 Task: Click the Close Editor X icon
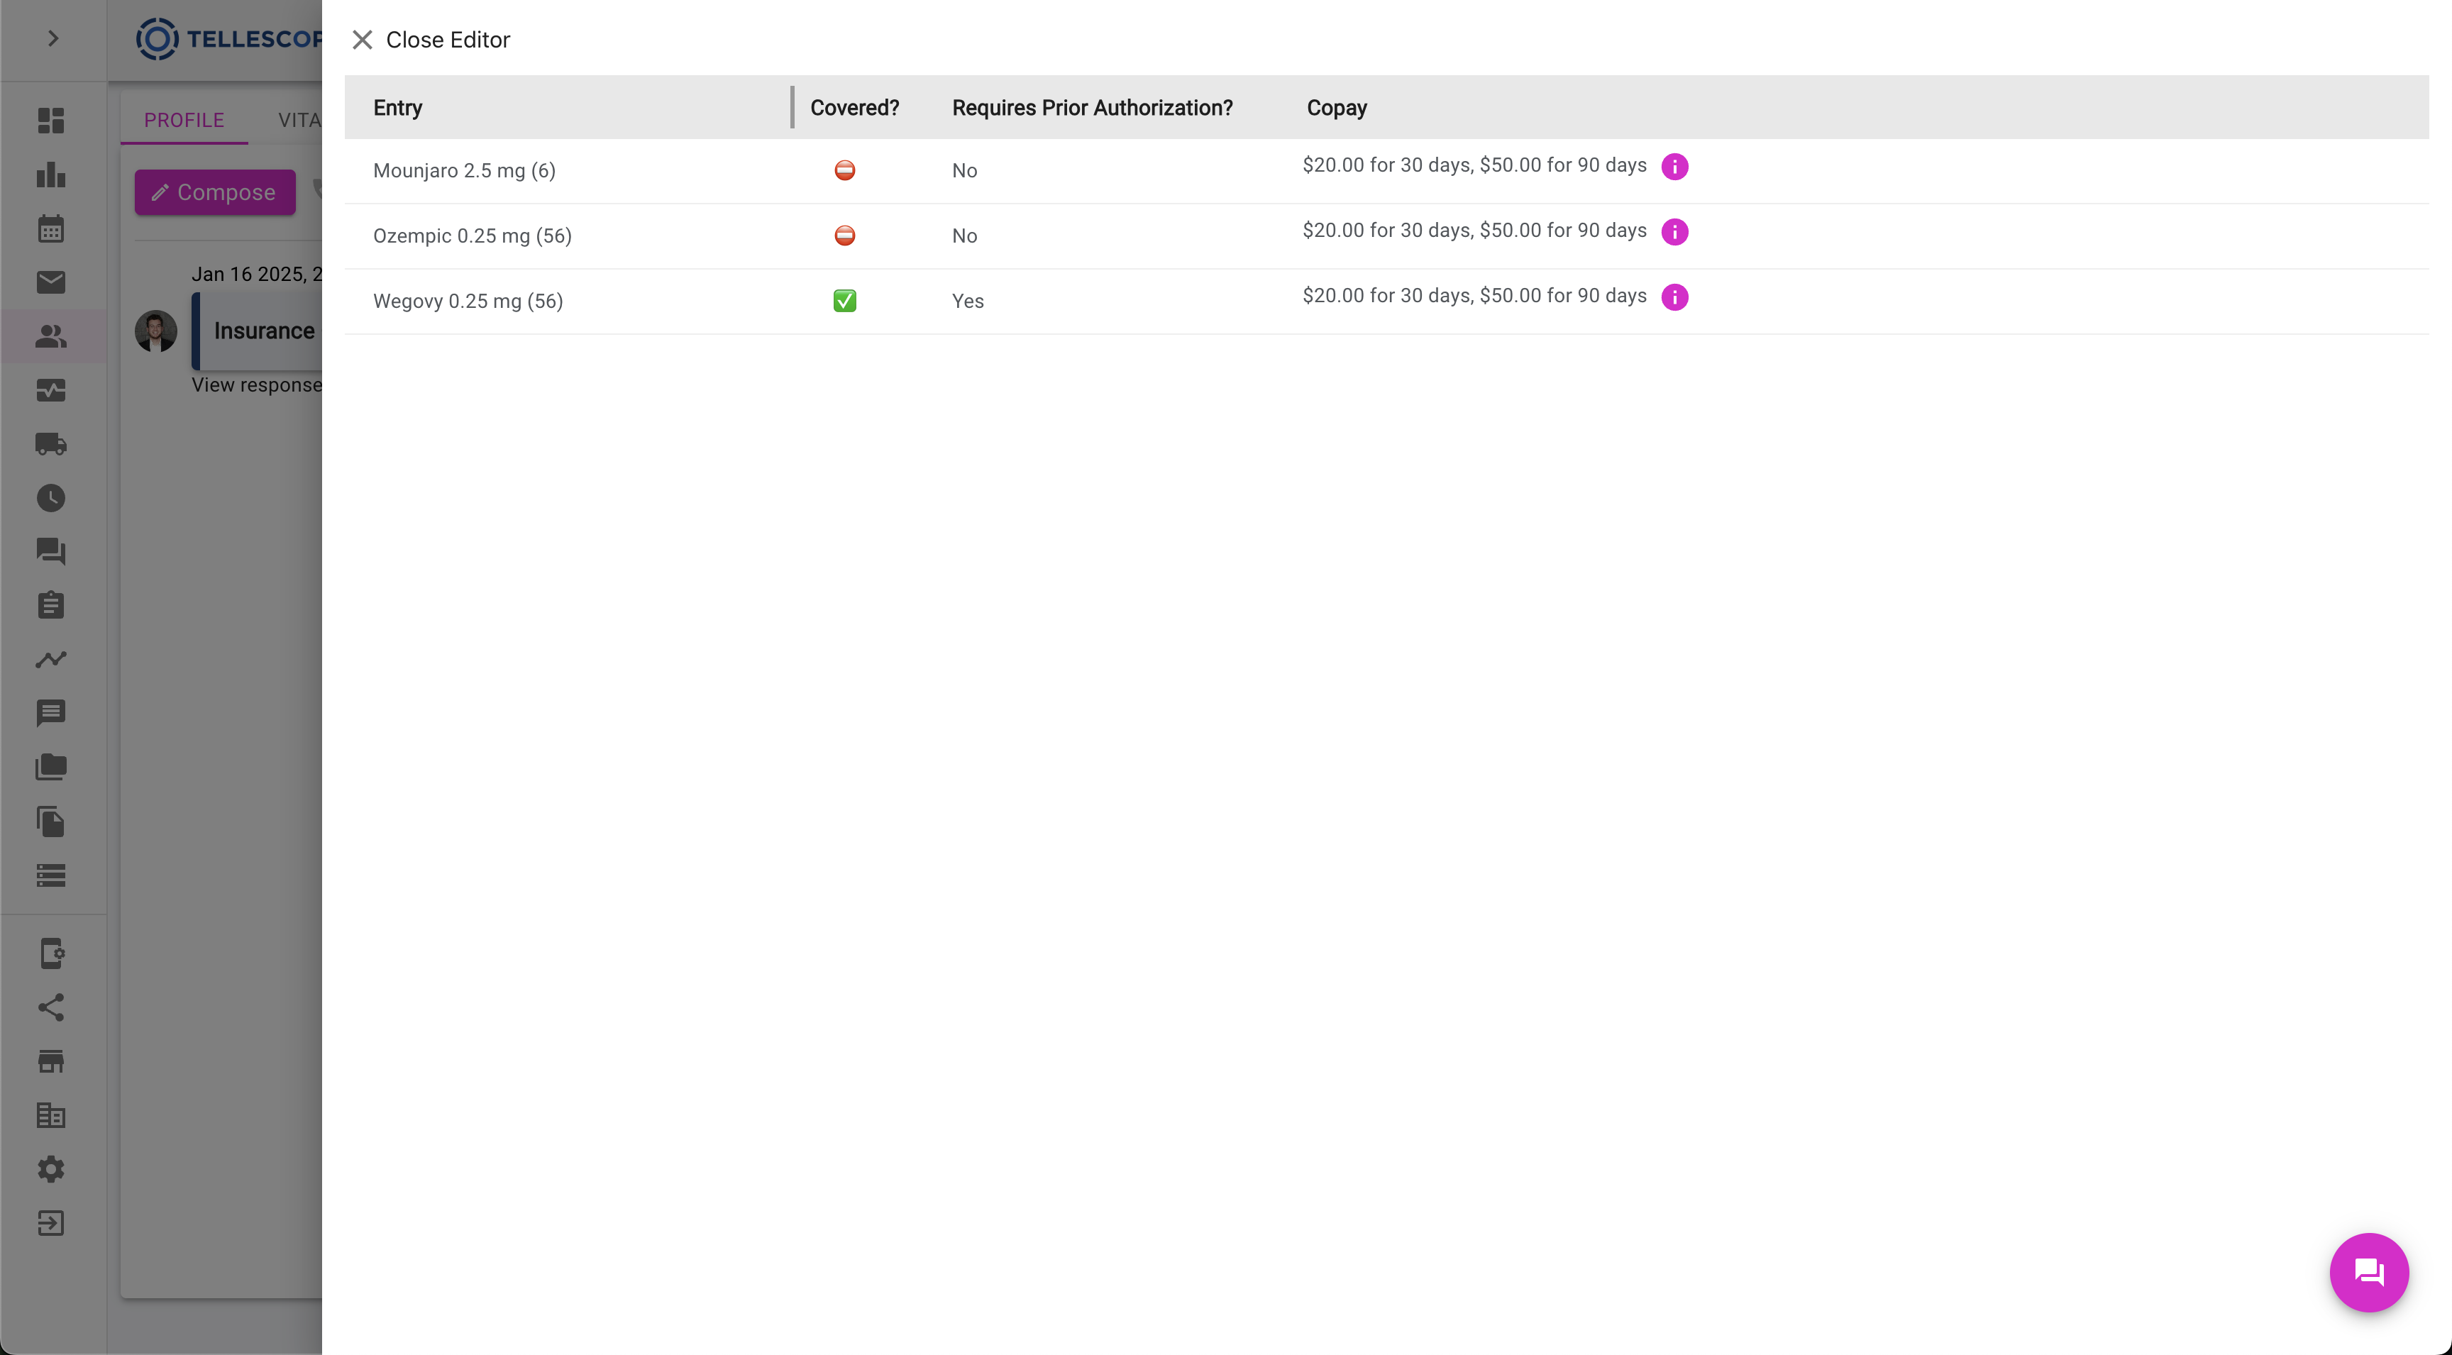(x=362, y=40)
